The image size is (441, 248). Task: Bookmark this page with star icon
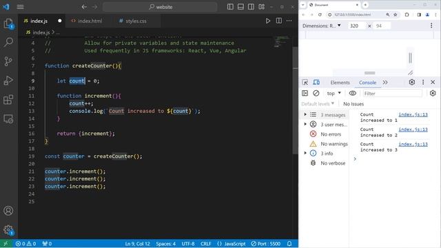click(395, 14)
